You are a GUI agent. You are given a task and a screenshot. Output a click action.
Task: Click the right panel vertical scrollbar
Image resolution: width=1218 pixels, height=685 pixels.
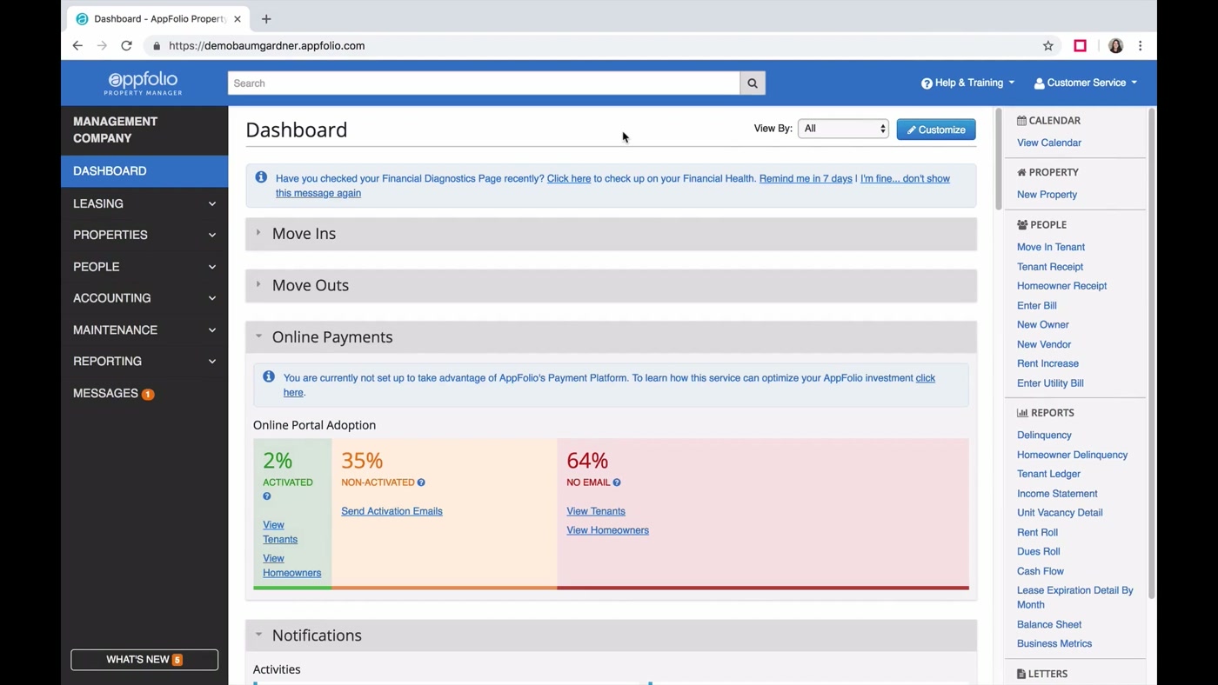(x=1151, y=354)
